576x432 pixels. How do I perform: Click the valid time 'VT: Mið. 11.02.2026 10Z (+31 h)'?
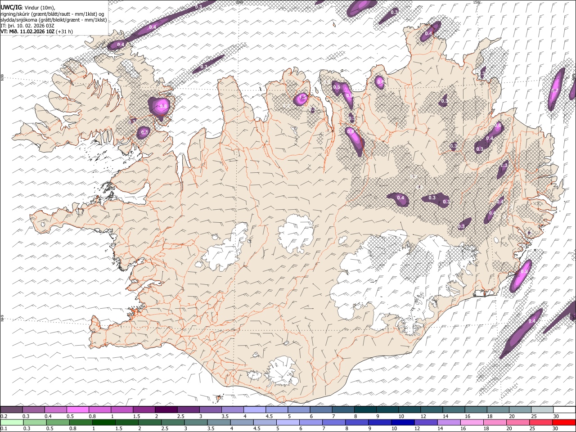coord(37,31)
